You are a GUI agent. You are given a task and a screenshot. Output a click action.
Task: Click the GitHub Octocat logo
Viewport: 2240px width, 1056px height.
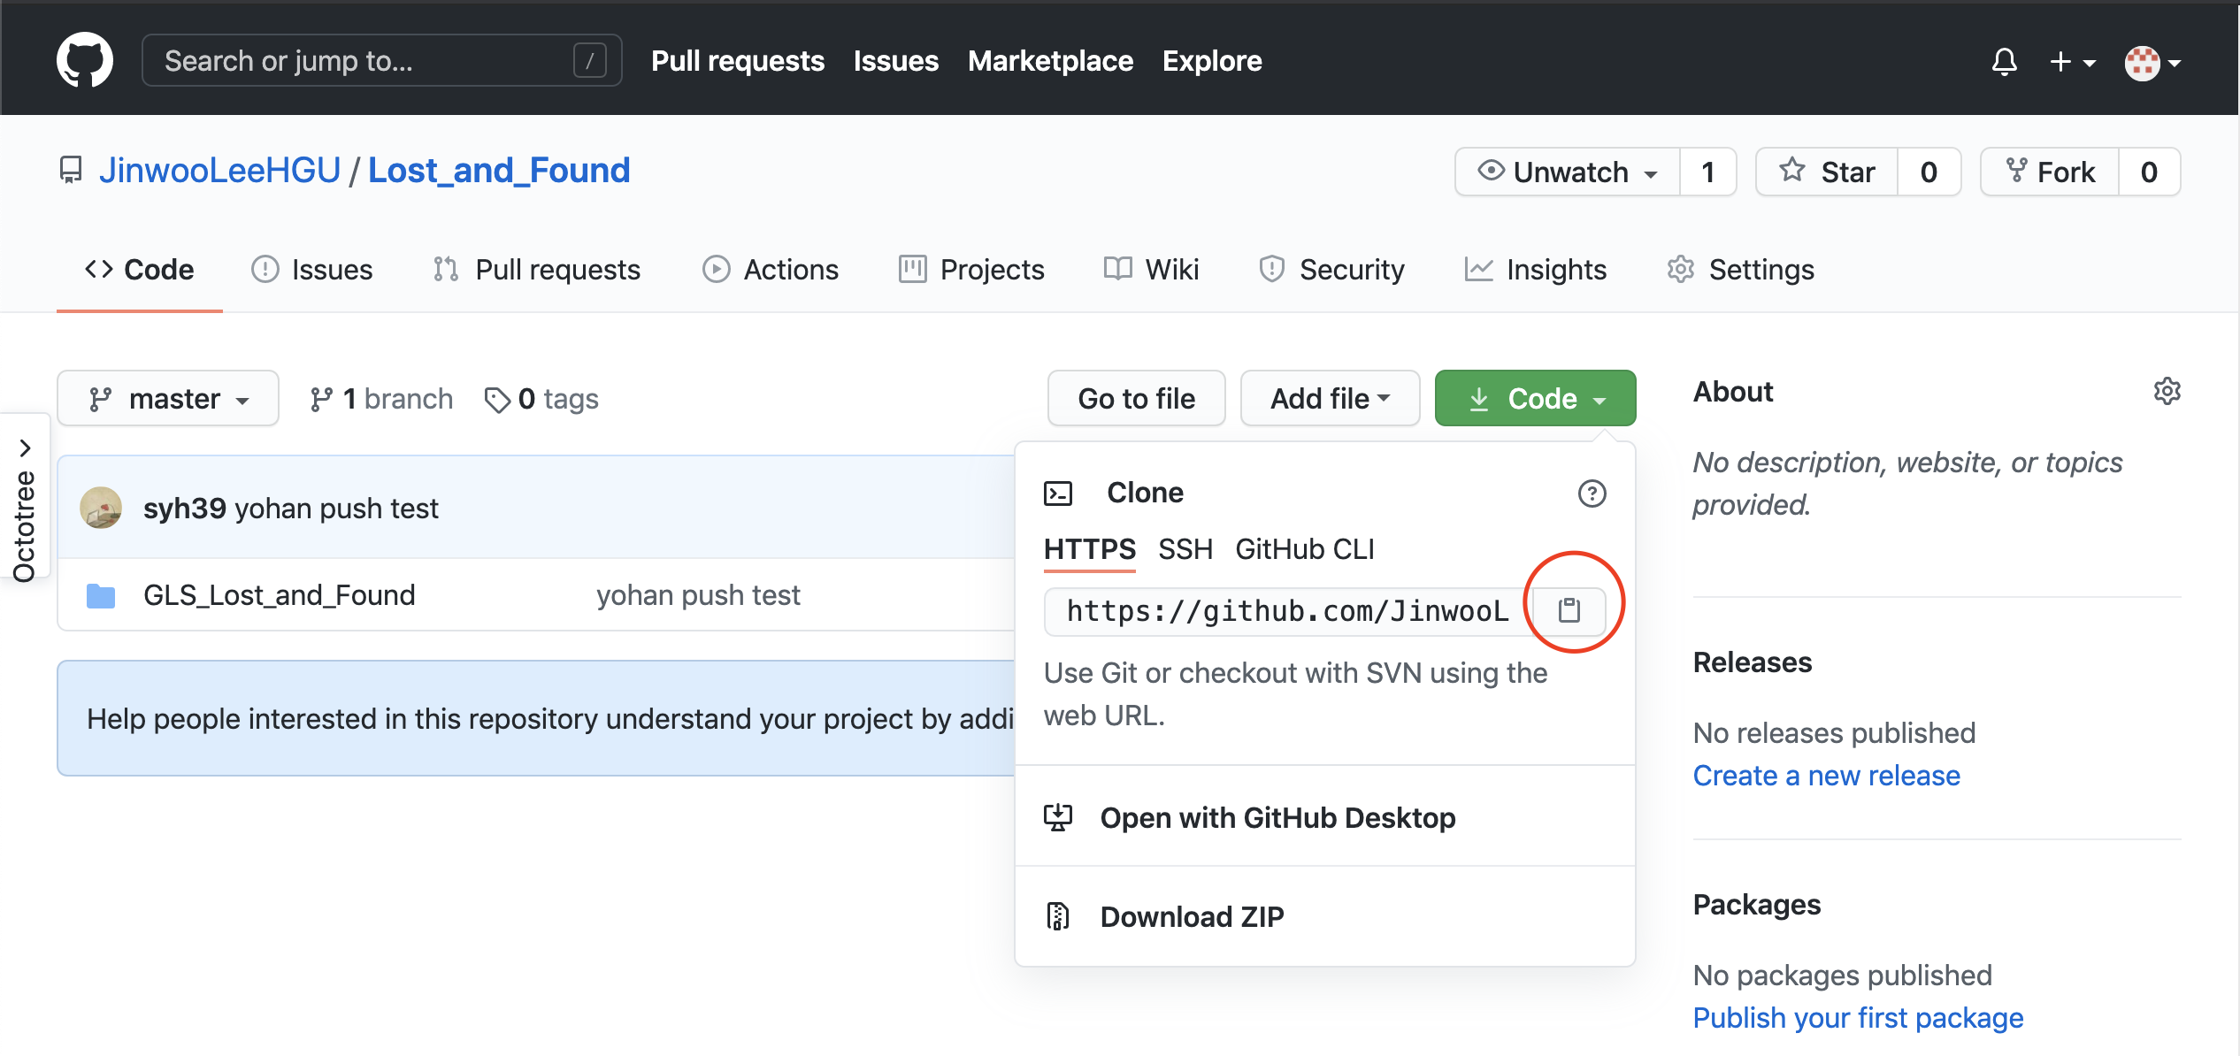[x=85, y=60]
